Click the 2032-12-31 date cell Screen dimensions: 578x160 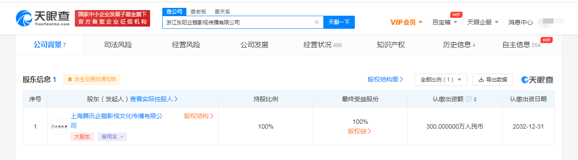[x=528, y=126]
